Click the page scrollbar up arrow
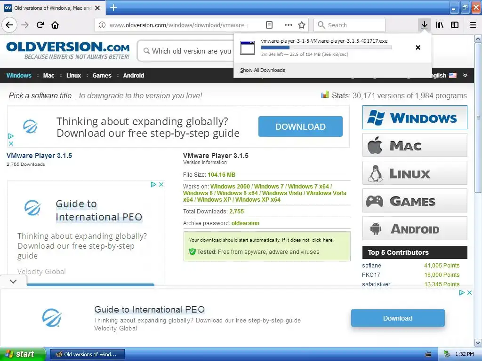482x361 pixels. [478, 39]
